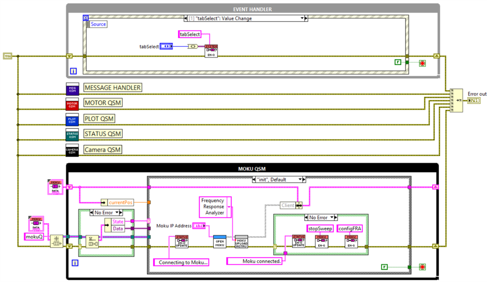This screenshot has height=282, width=487.
Task: Click the PLOT QSM subVI icon
Action: pos(72,120)
